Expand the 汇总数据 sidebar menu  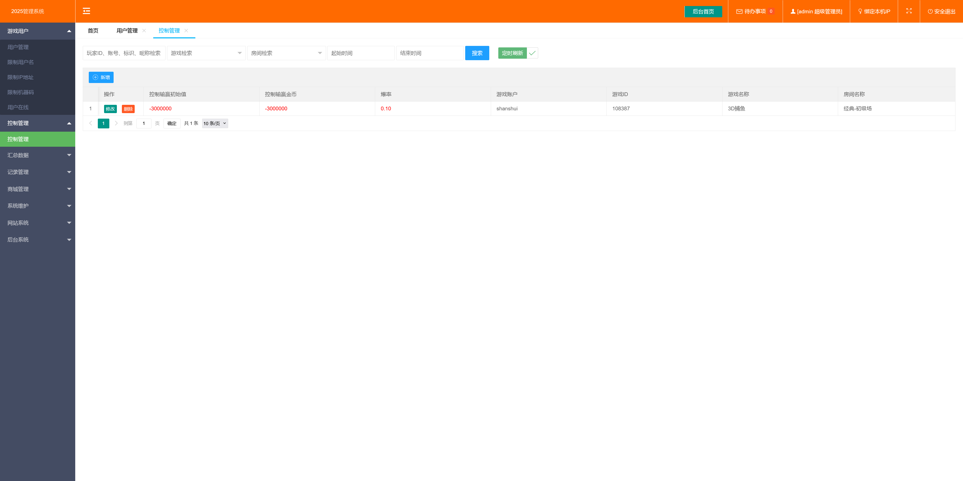[37, 155]
